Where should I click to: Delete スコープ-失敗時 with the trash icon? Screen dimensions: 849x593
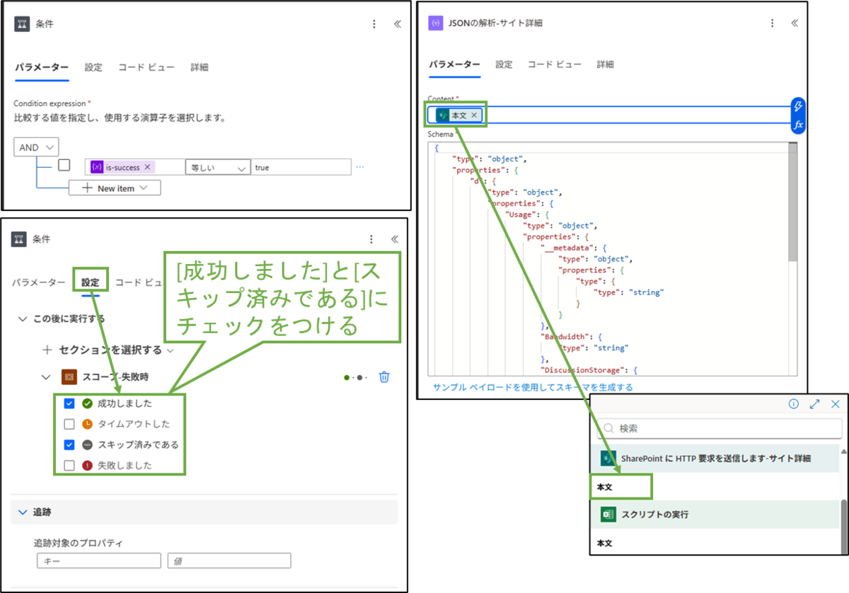tap(384, 376)
